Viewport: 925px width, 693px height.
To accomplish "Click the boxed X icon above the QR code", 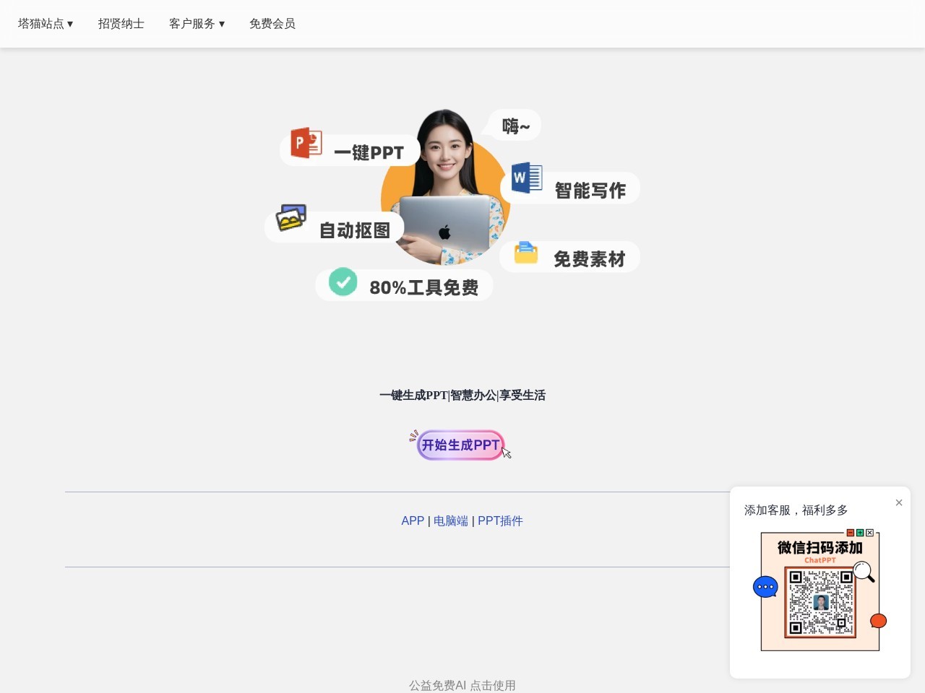I will click(870, 533).
